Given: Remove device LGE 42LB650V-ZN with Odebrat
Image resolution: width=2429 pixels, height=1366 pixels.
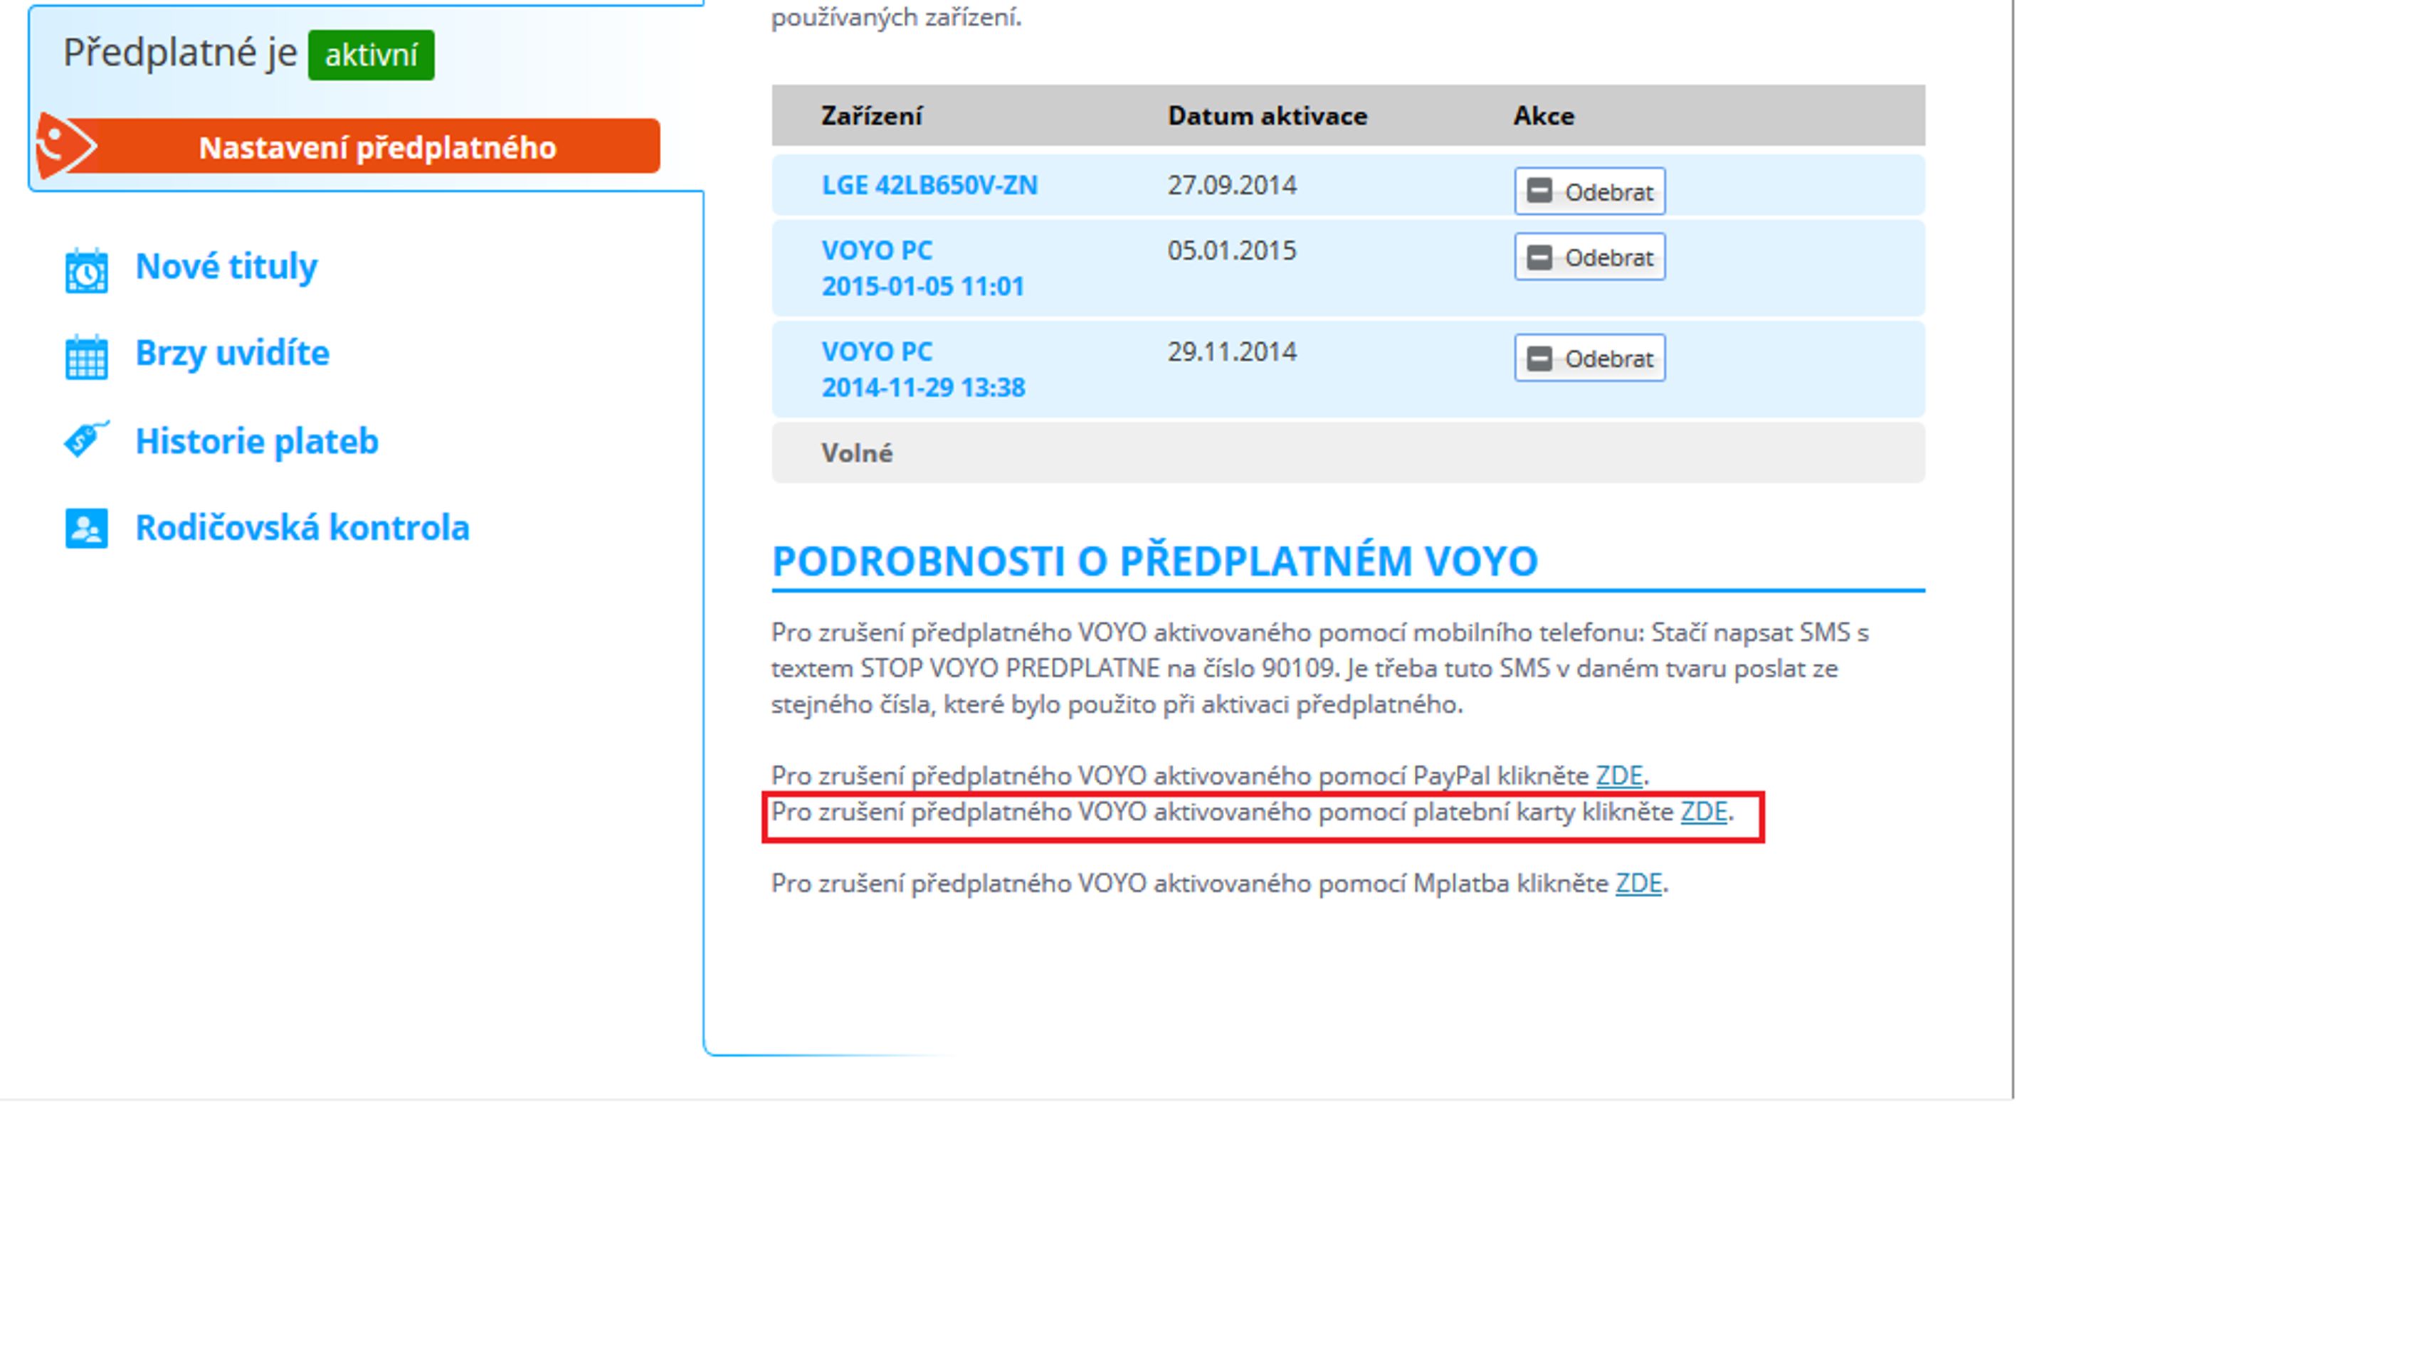Looking at the screenshot, I should (x=1590, y=191).
